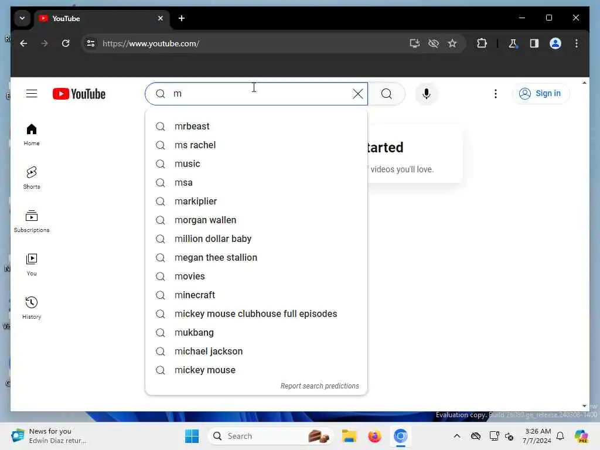Viewport: 600px width, 450px height.
Task: Toggle the browser side panel
Action: 534,43
